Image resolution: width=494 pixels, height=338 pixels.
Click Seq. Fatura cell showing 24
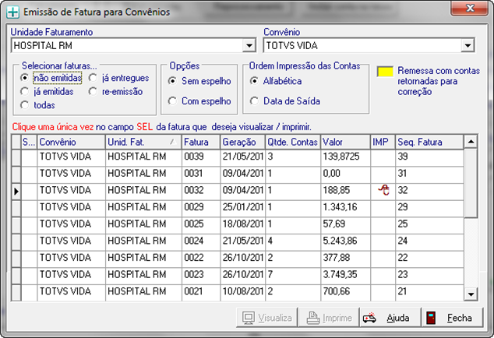click(x=429, y=242)
